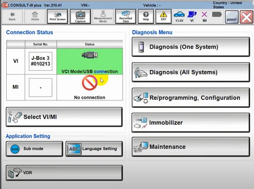This screenshot has height=189, width=254.
Task: Click the battery indicator icon
Action: tap(217, 14)
